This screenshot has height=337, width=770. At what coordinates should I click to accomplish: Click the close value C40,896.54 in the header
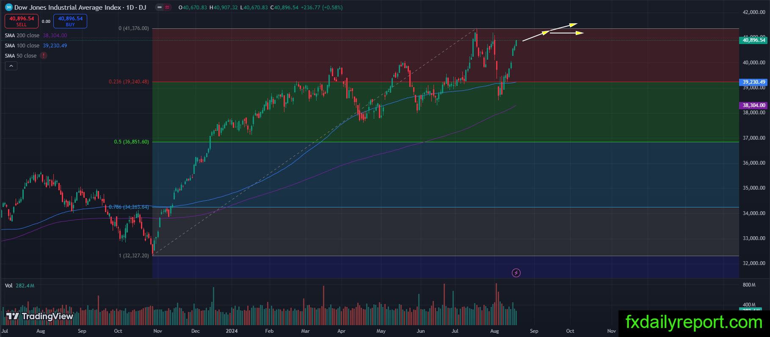click(284, 8)
